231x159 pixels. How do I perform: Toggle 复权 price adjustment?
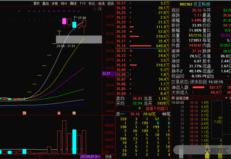click(36, 3)
